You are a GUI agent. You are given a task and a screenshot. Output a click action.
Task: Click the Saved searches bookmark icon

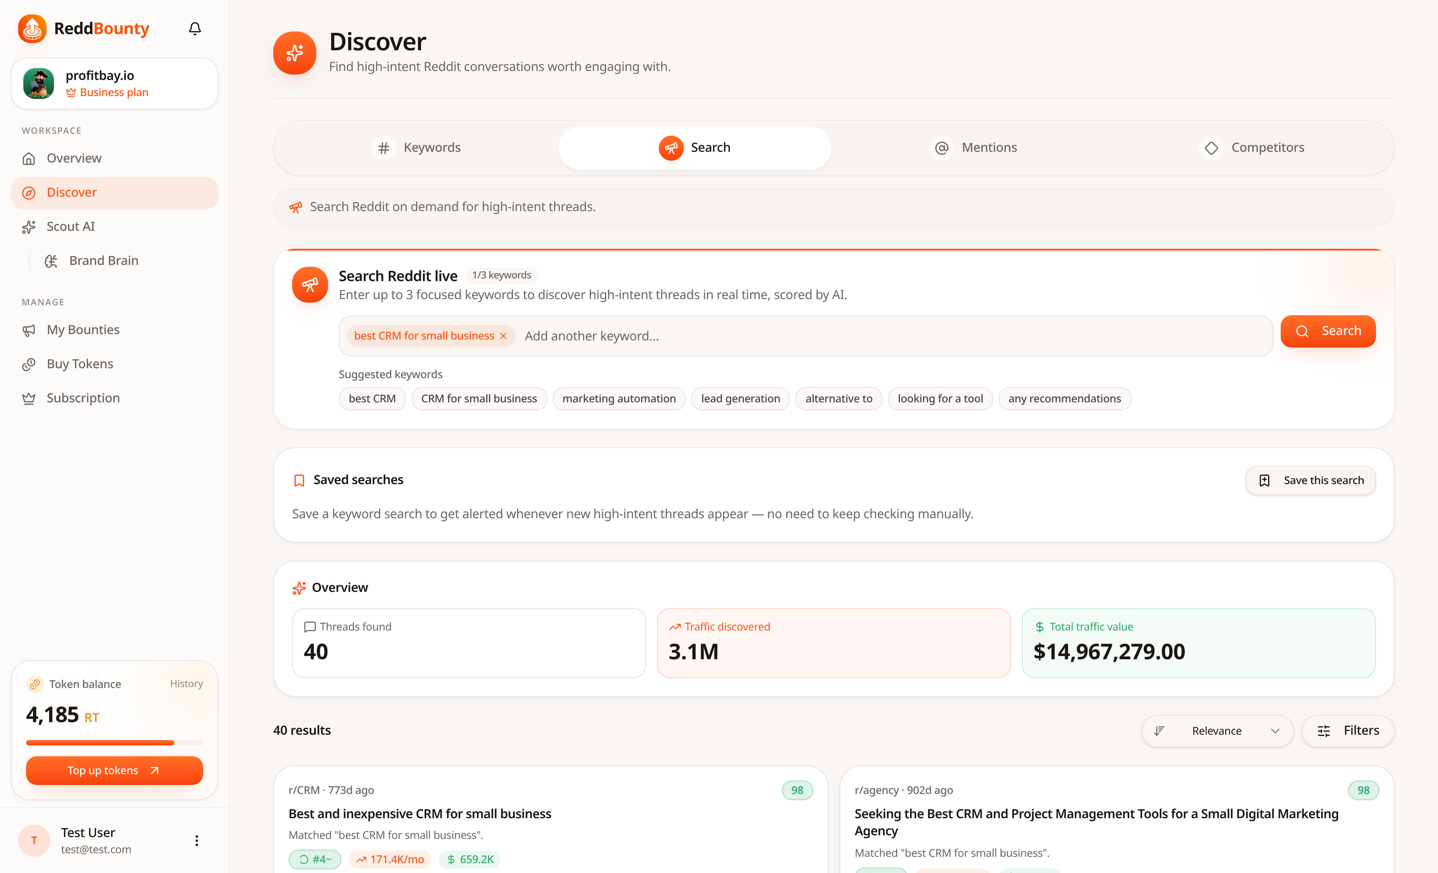(299, 481)
